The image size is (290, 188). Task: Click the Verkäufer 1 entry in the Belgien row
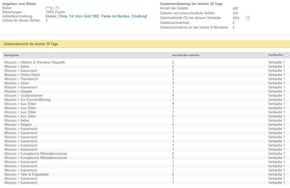point(276,125)
